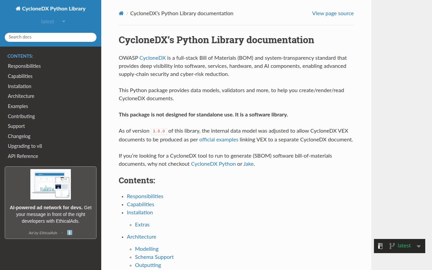
Task: Click the Ad by EthicalAds label
Action: click(43, 233)
